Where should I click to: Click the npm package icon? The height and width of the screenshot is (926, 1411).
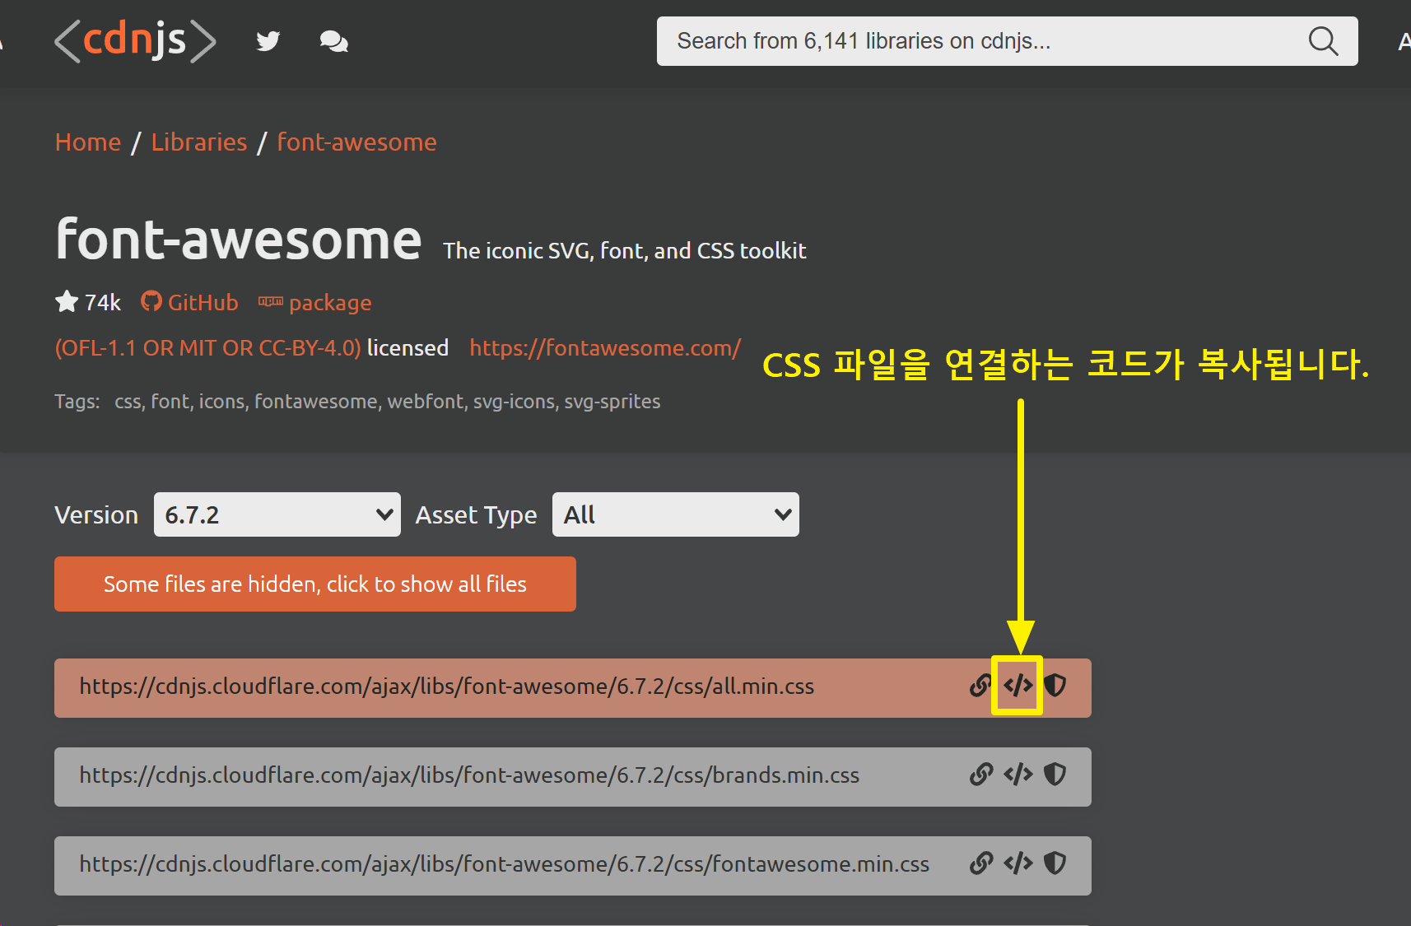point(270,301)
